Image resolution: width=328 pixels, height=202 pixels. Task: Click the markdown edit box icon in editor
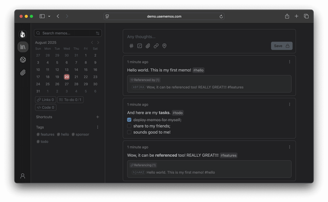point(139,46)
